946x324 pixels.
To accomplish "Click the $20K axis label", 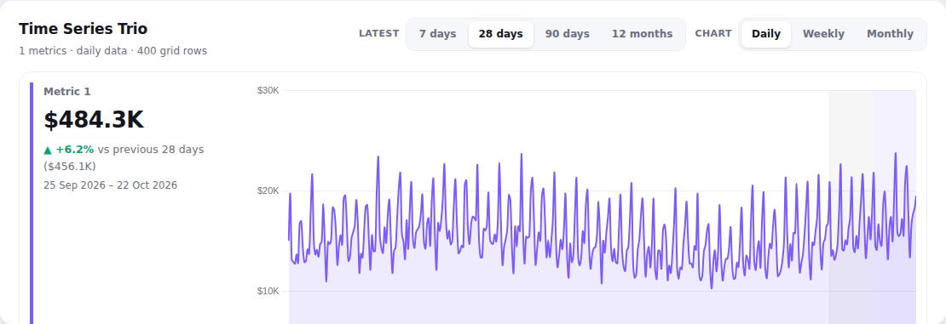I will click(268, 190).
